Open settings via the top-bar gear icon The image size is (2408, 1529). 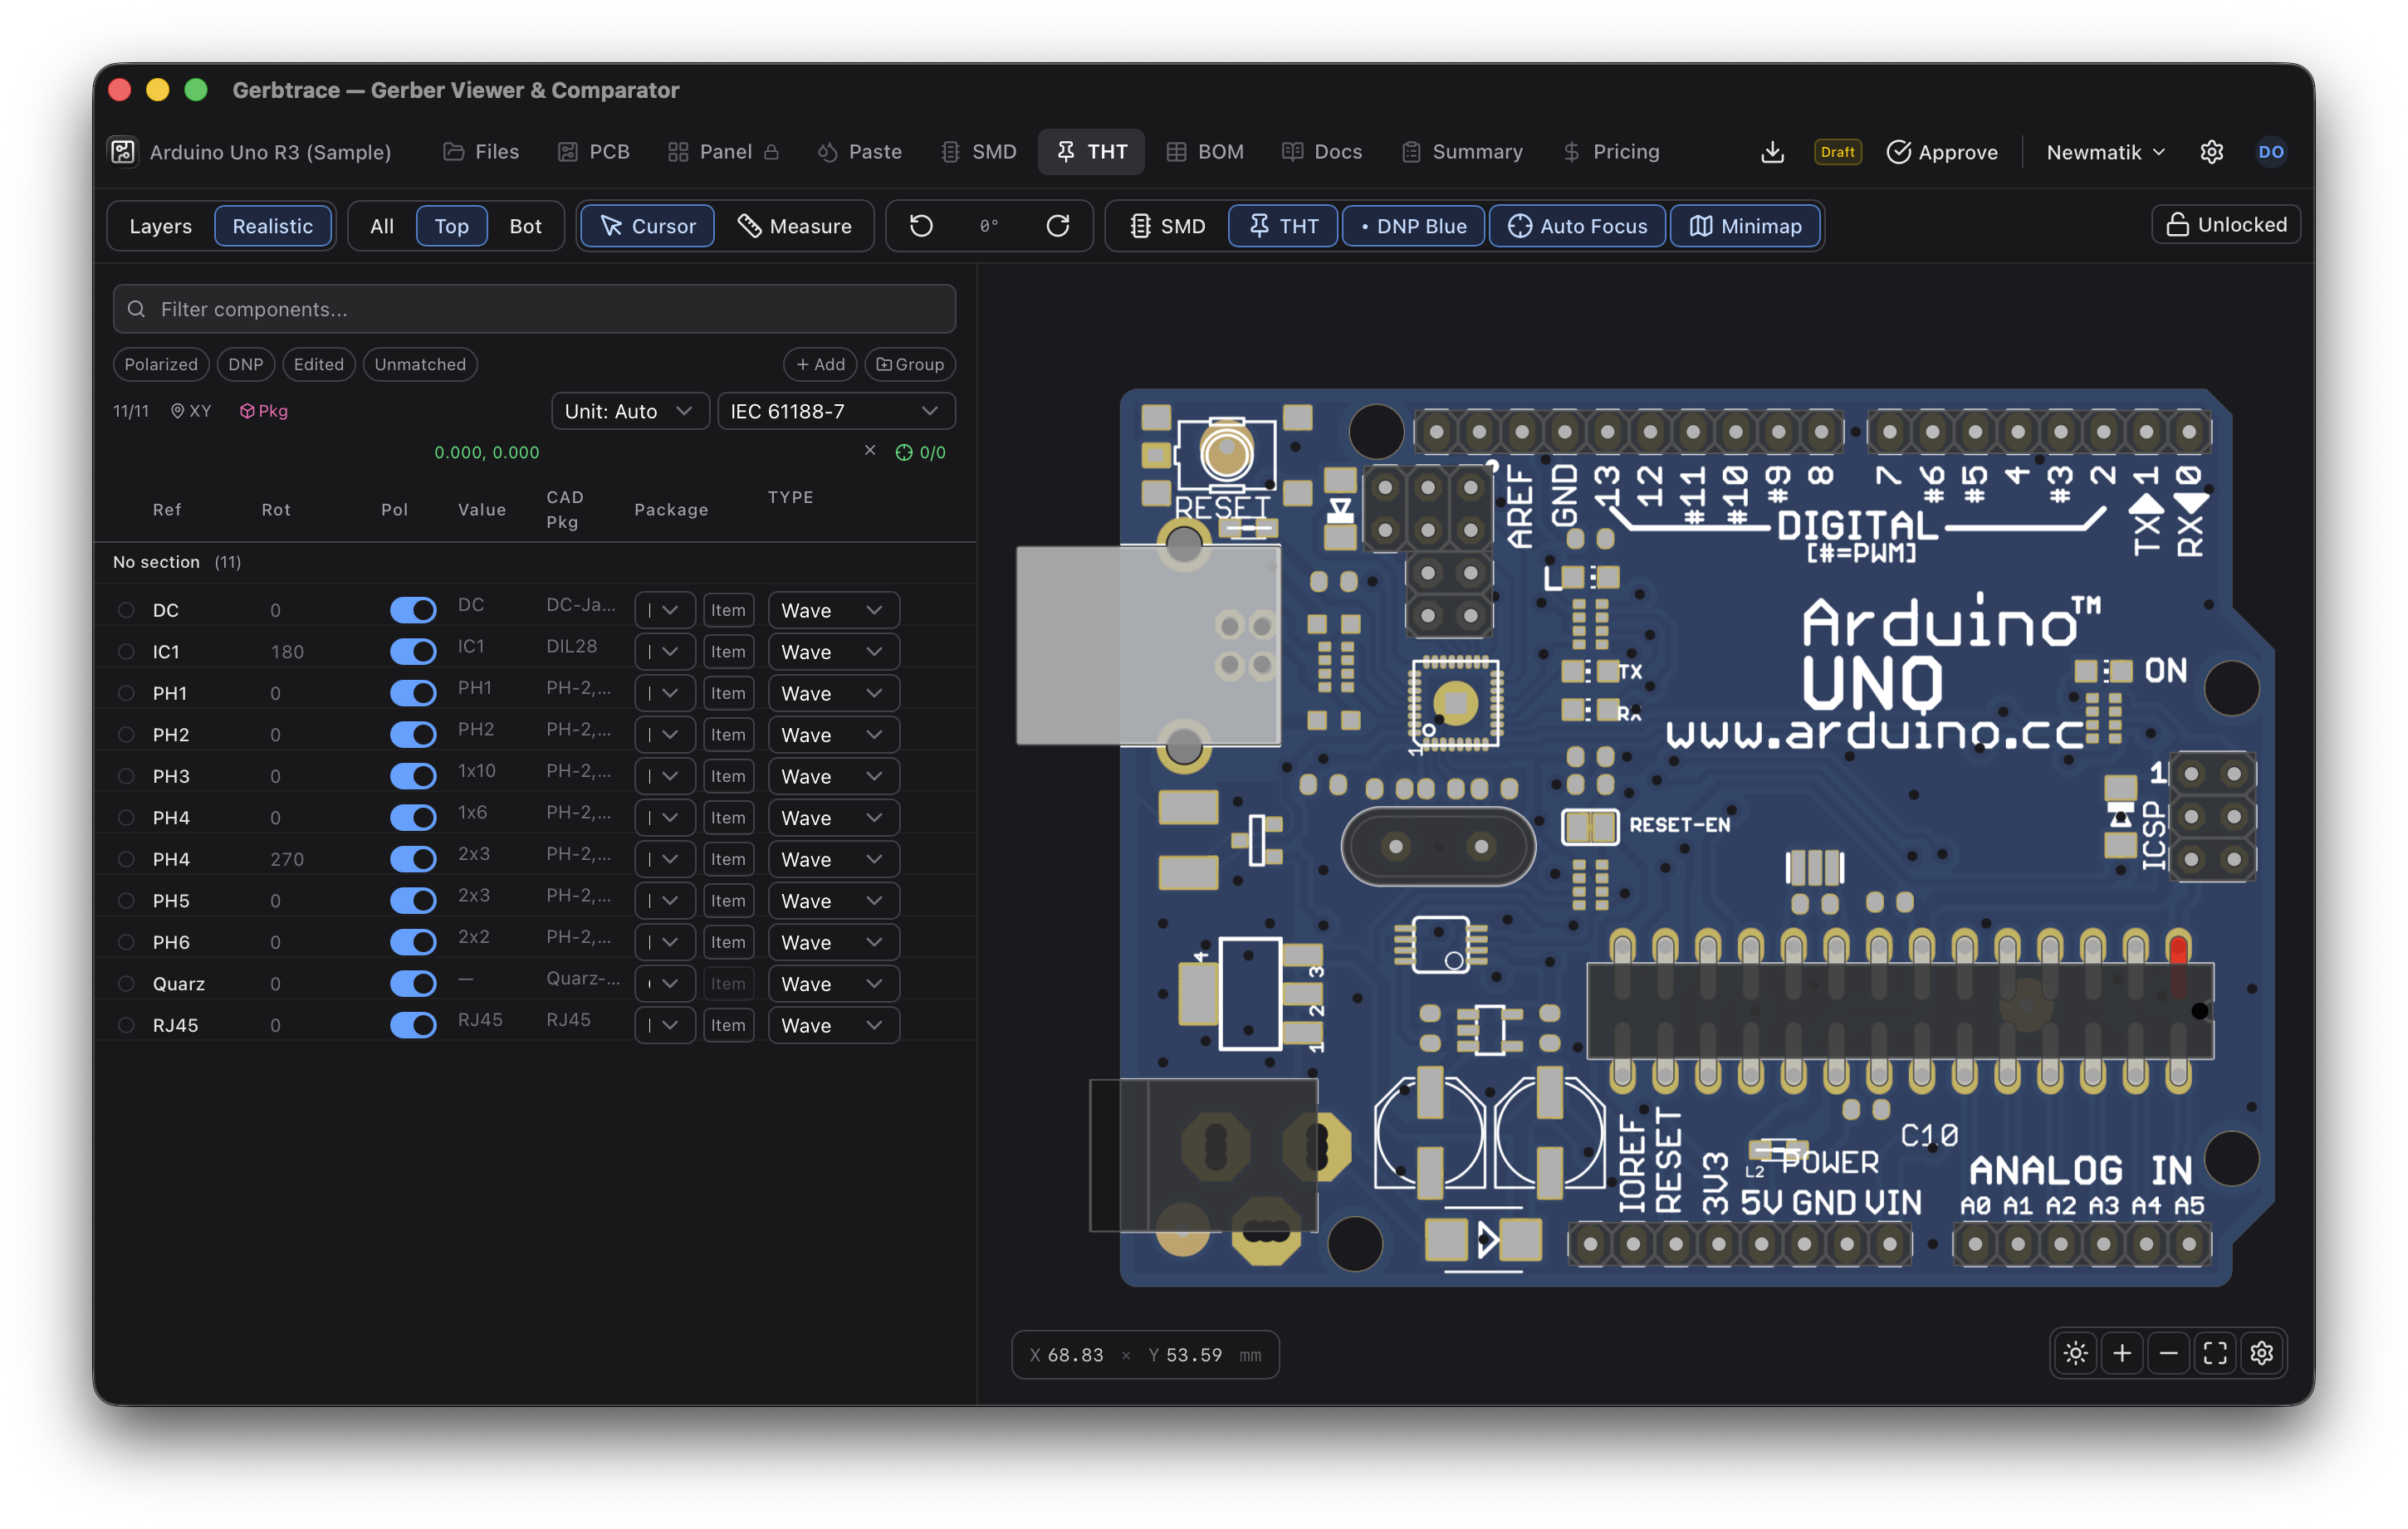(x=2211, y=152)
